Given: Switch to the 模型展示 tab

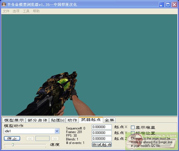Looking at the screenshot, I should (x=14, y=120).
